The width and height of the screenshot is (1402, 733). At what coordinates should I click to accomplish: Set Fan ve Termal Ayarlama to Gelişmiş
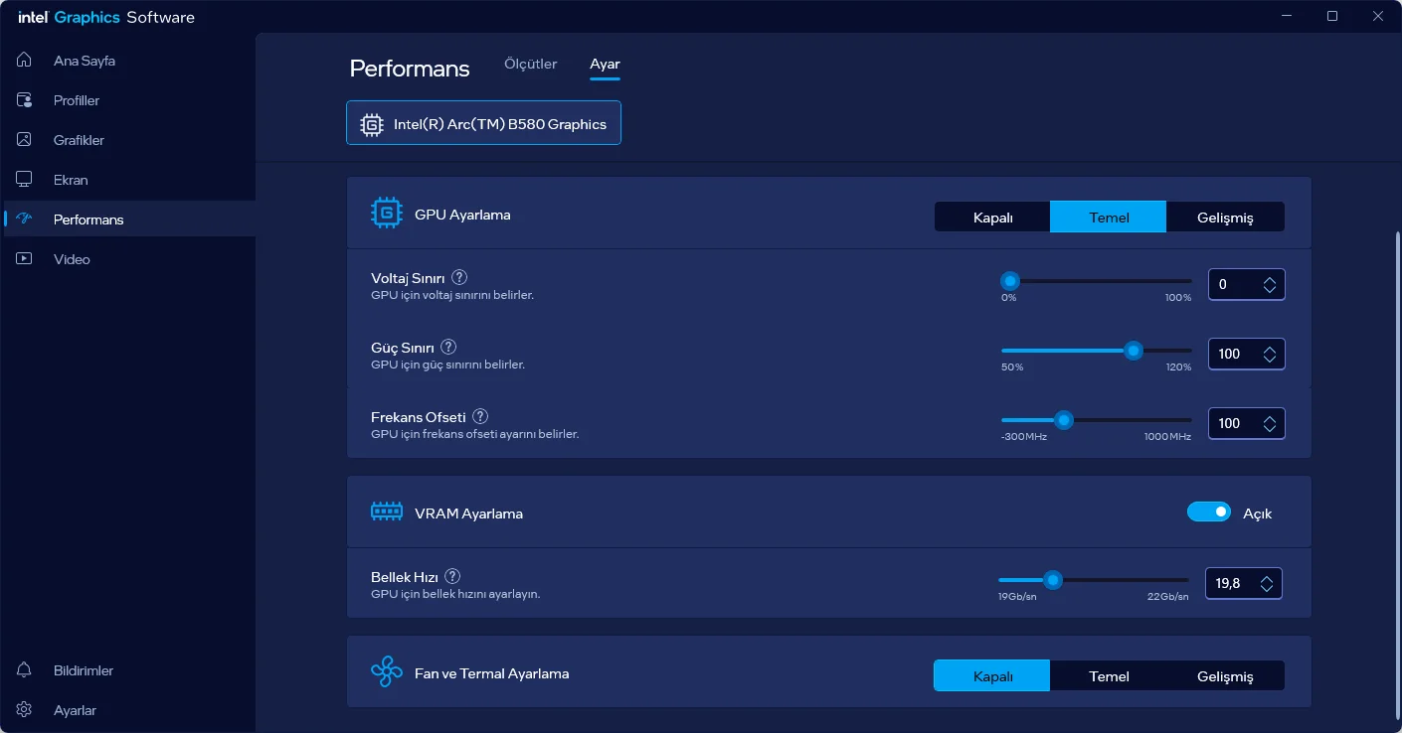coord(1225,675)
